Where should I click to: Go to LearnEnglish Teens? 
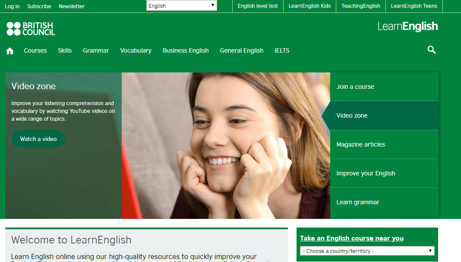(x=414, y=6)
